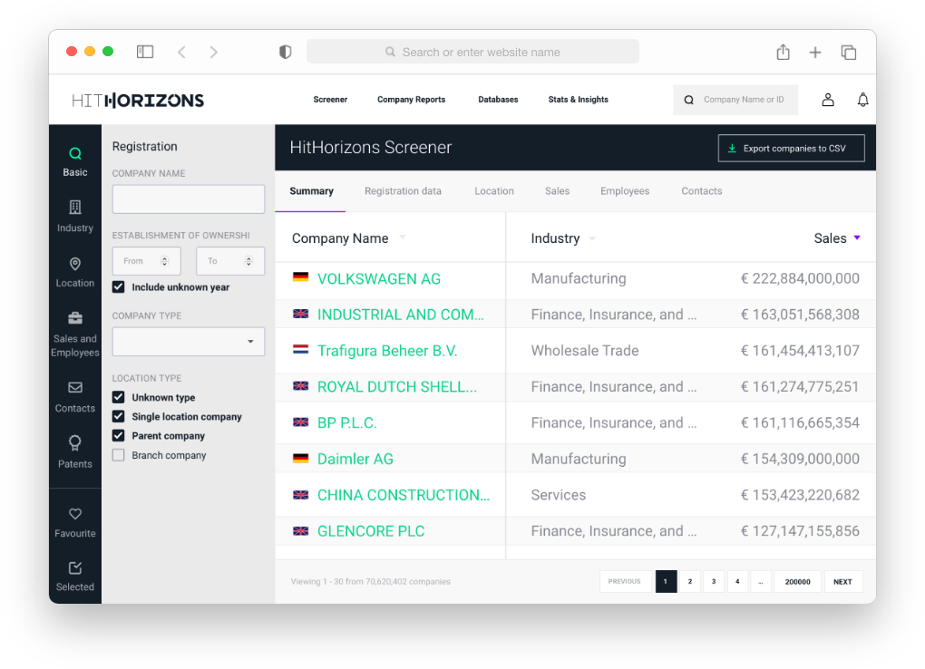Click the Dutch flag beside Trafigura Beheer
Screen dimensions: 925x669
(x=300, y=350)
